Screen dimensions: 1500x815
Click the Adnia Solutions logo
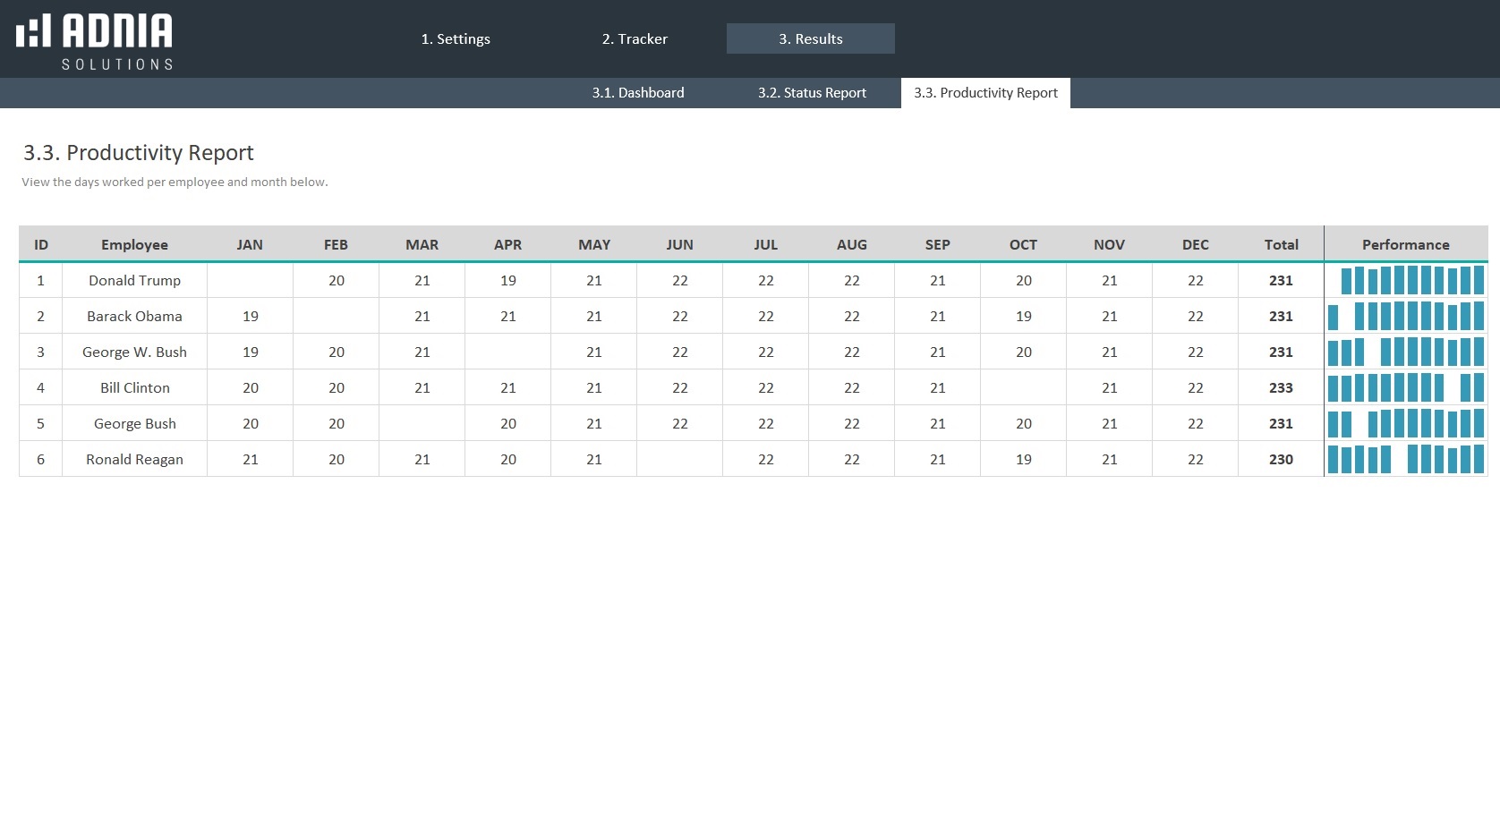tap(95, 41)
